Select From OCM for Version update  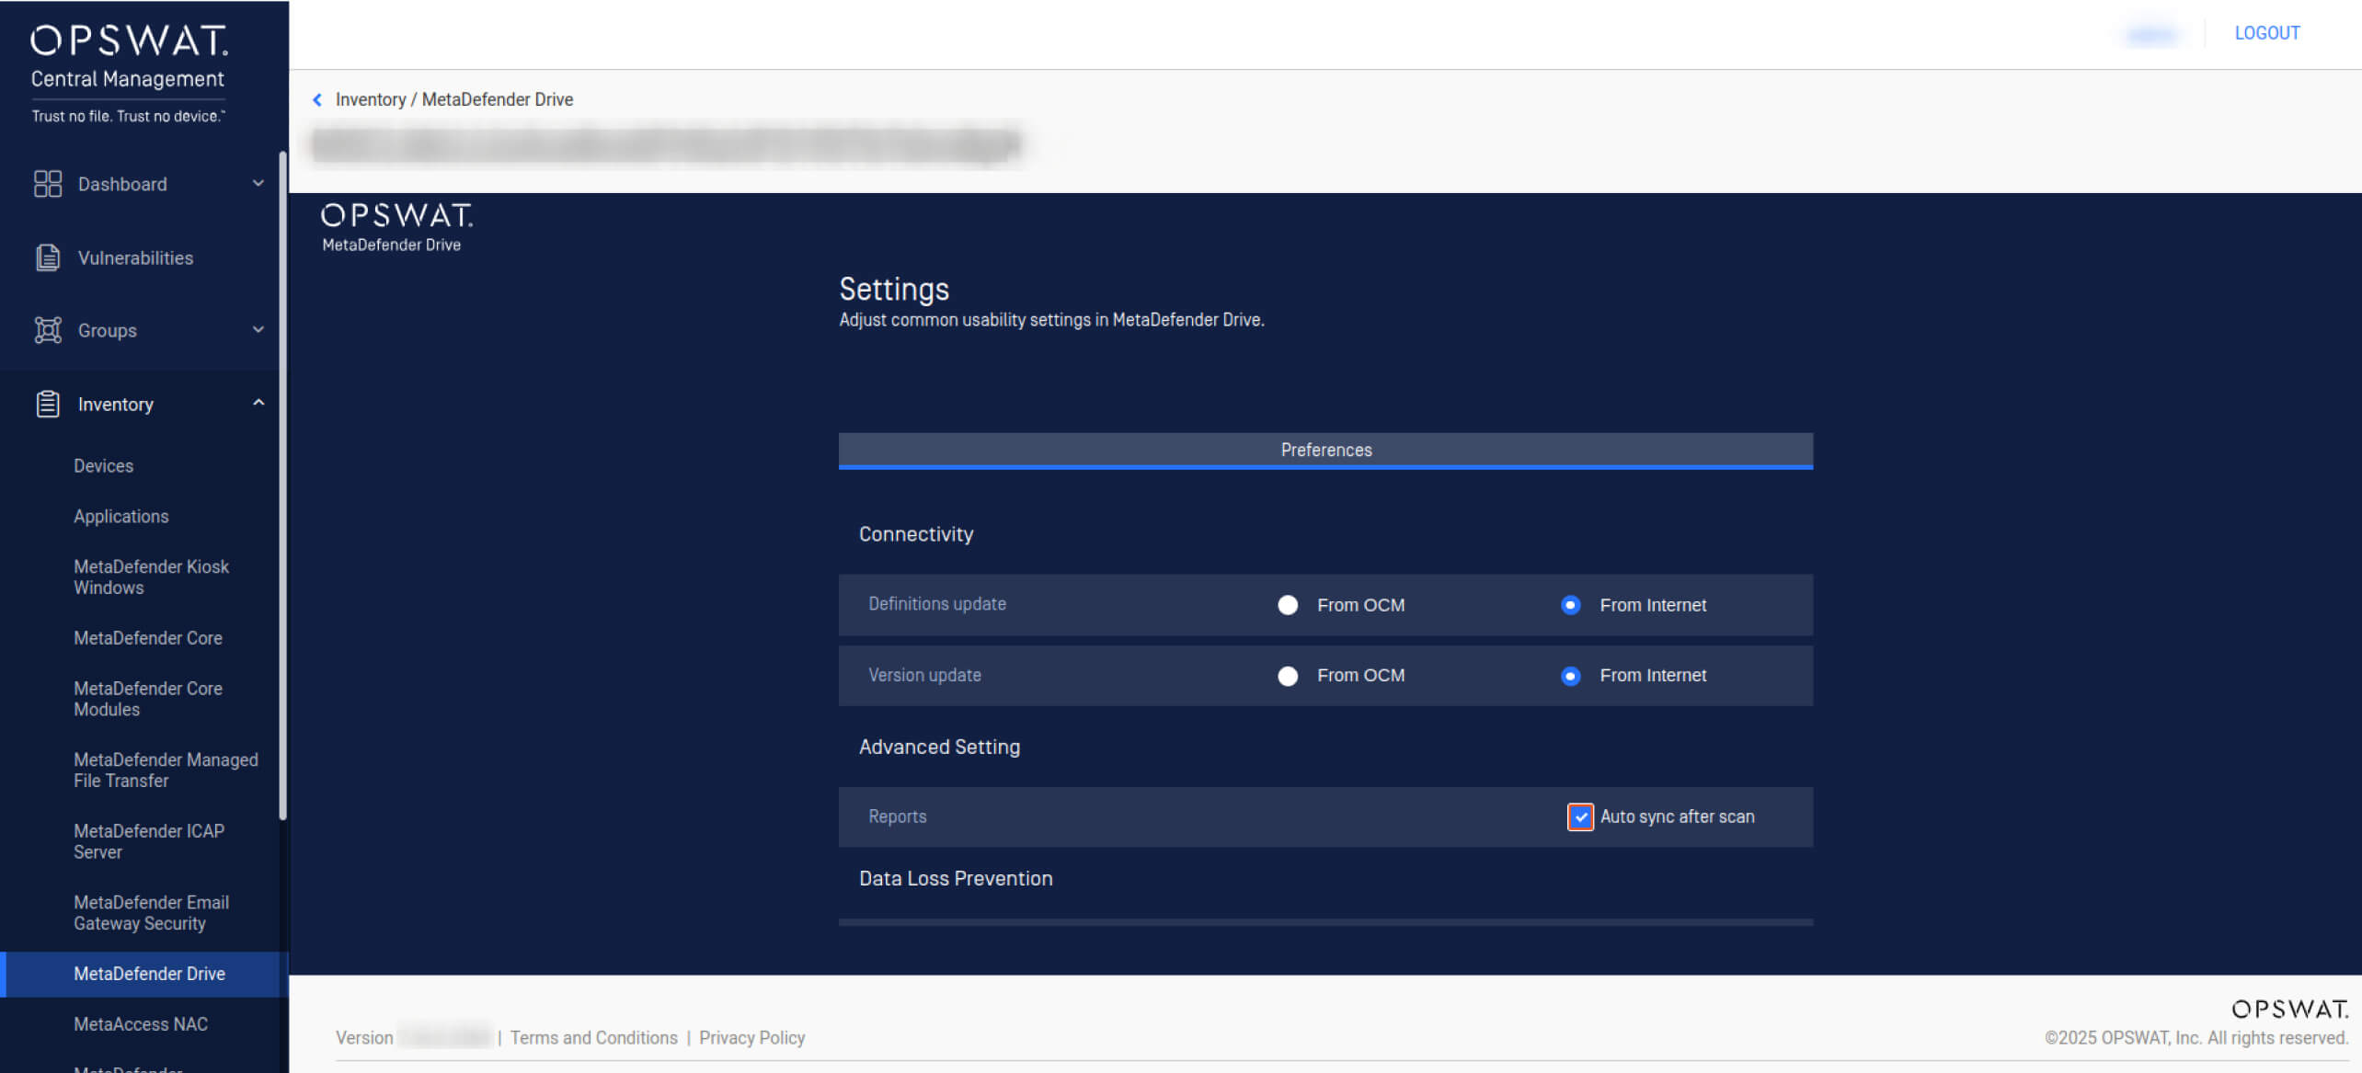click(x=1288, y=676)
